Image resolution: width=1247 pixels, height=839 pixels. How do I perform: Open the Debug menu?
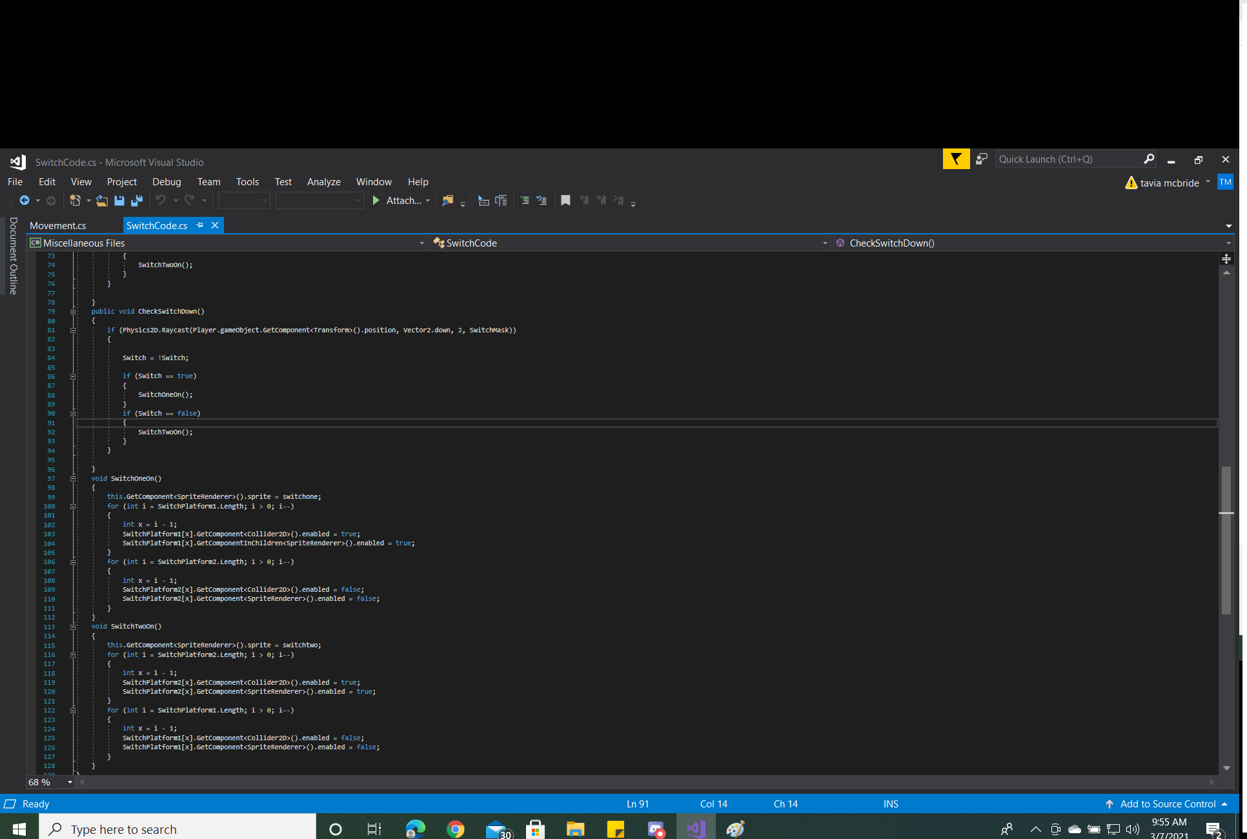(x=167, y=182)
